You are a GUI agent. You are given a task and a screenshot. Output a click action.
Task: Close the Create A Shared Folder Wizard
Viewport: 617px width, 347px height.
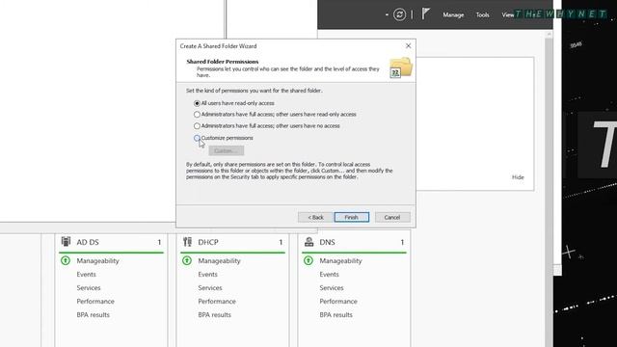point(409,46)
